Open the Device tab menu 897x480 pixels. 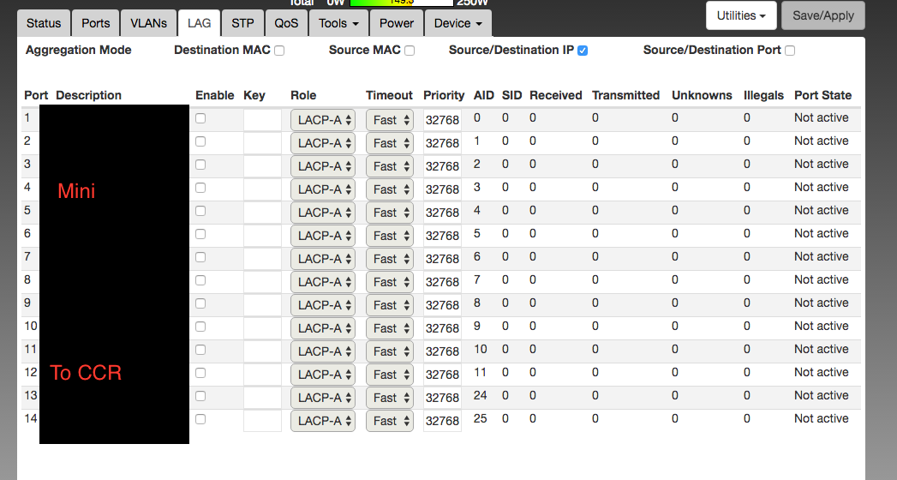pos(457,23)
